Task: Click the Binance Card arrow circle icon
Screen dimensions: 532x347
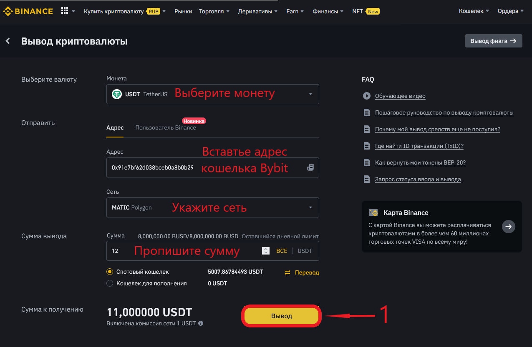Action: (x=508, y=227)
